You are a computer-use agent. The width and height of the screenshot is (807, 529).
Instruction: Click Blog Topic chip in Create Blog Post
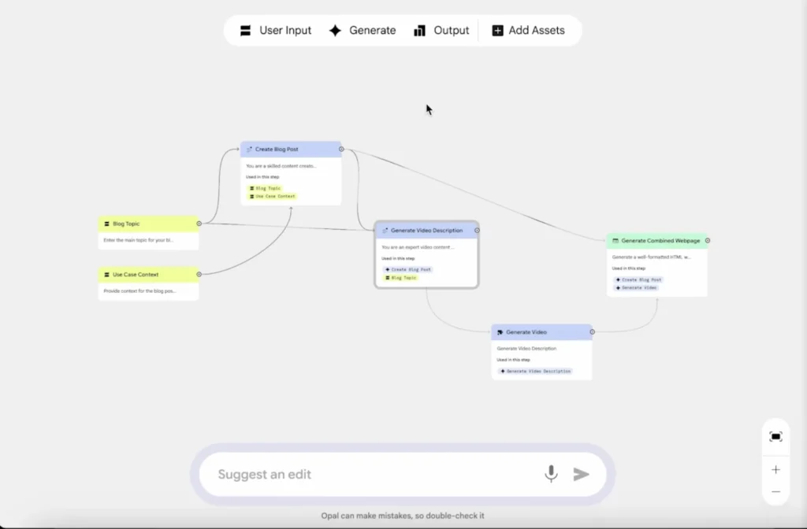tap(265, 188)
